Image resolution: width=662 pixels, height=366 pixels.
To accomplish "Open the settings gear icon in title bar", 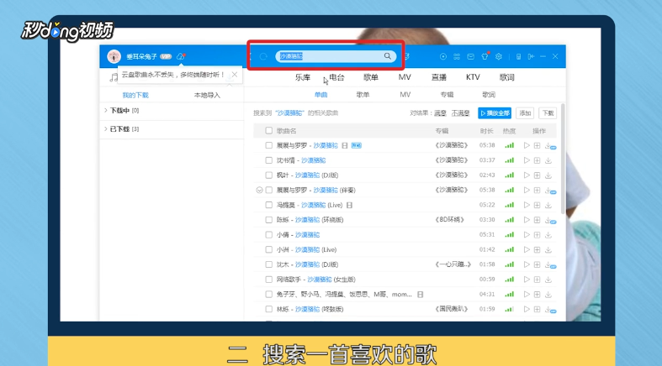I will (499, 56).
